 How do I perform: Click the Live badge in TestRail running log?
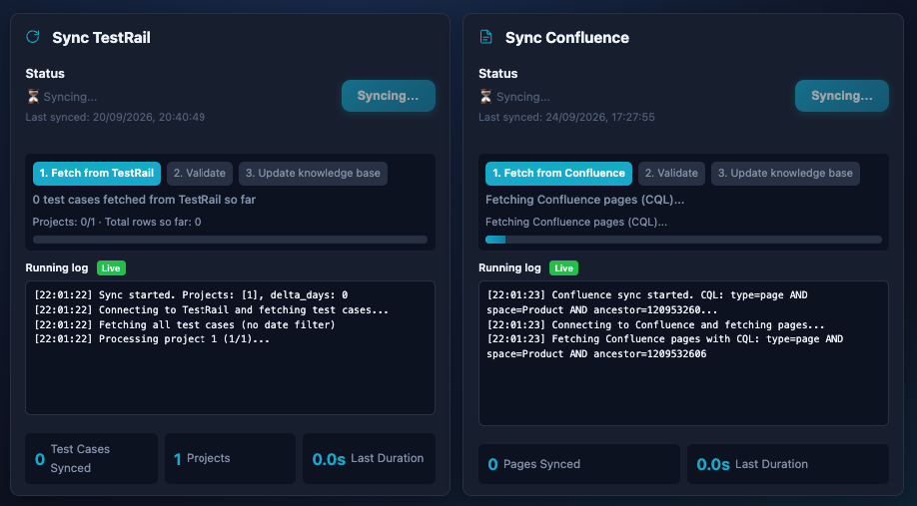[111, 268]
